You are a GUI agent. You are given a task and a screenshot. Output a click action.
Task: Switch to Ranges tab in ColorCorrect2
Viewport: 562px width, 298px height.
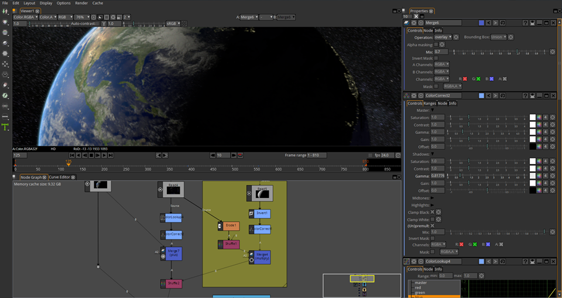[x=430, y=103]
